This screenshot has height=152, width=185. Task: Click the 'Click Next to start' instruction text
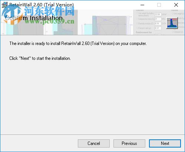40,58
